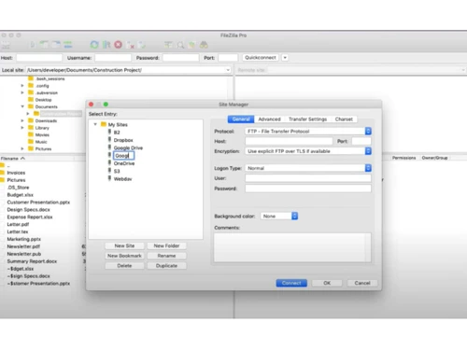Click the Comments text area
This screenshot has width=467, height=350.
pyautogui.click(x=292, y=247)
